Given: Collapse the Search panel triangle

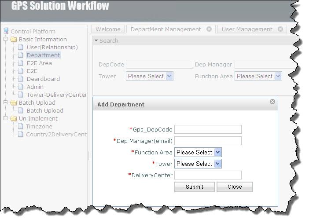Looking at the screenshot, I should 96,40.
